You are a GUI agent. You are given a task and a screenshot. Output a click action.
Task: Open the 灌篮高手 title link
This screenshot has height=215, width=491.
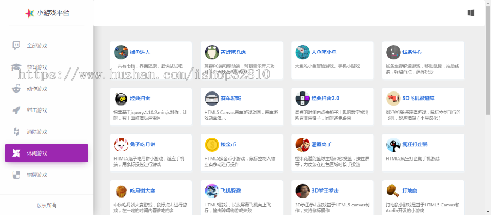(x=321, y=145)
